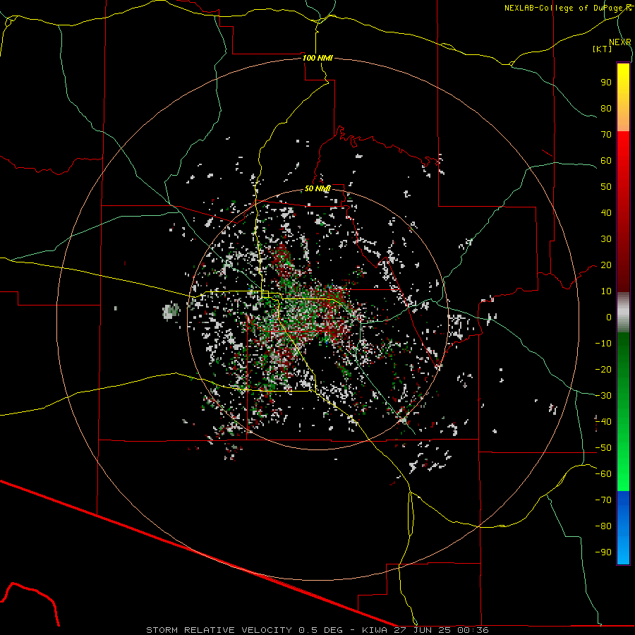Click the gray zero-velocity segment of color bar
Screen dimensions: 635x635
(623, 313)
